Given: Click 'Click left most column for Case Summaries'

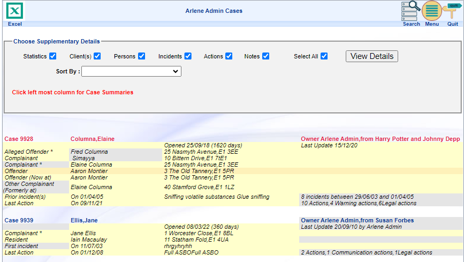Looking at the screenshot, I should (x=72, y=93).
